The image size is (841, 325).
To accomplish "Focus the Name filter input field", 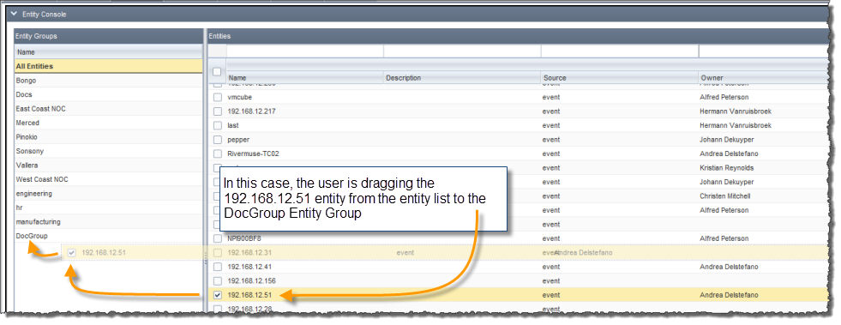I will click(x=304, y=51).
